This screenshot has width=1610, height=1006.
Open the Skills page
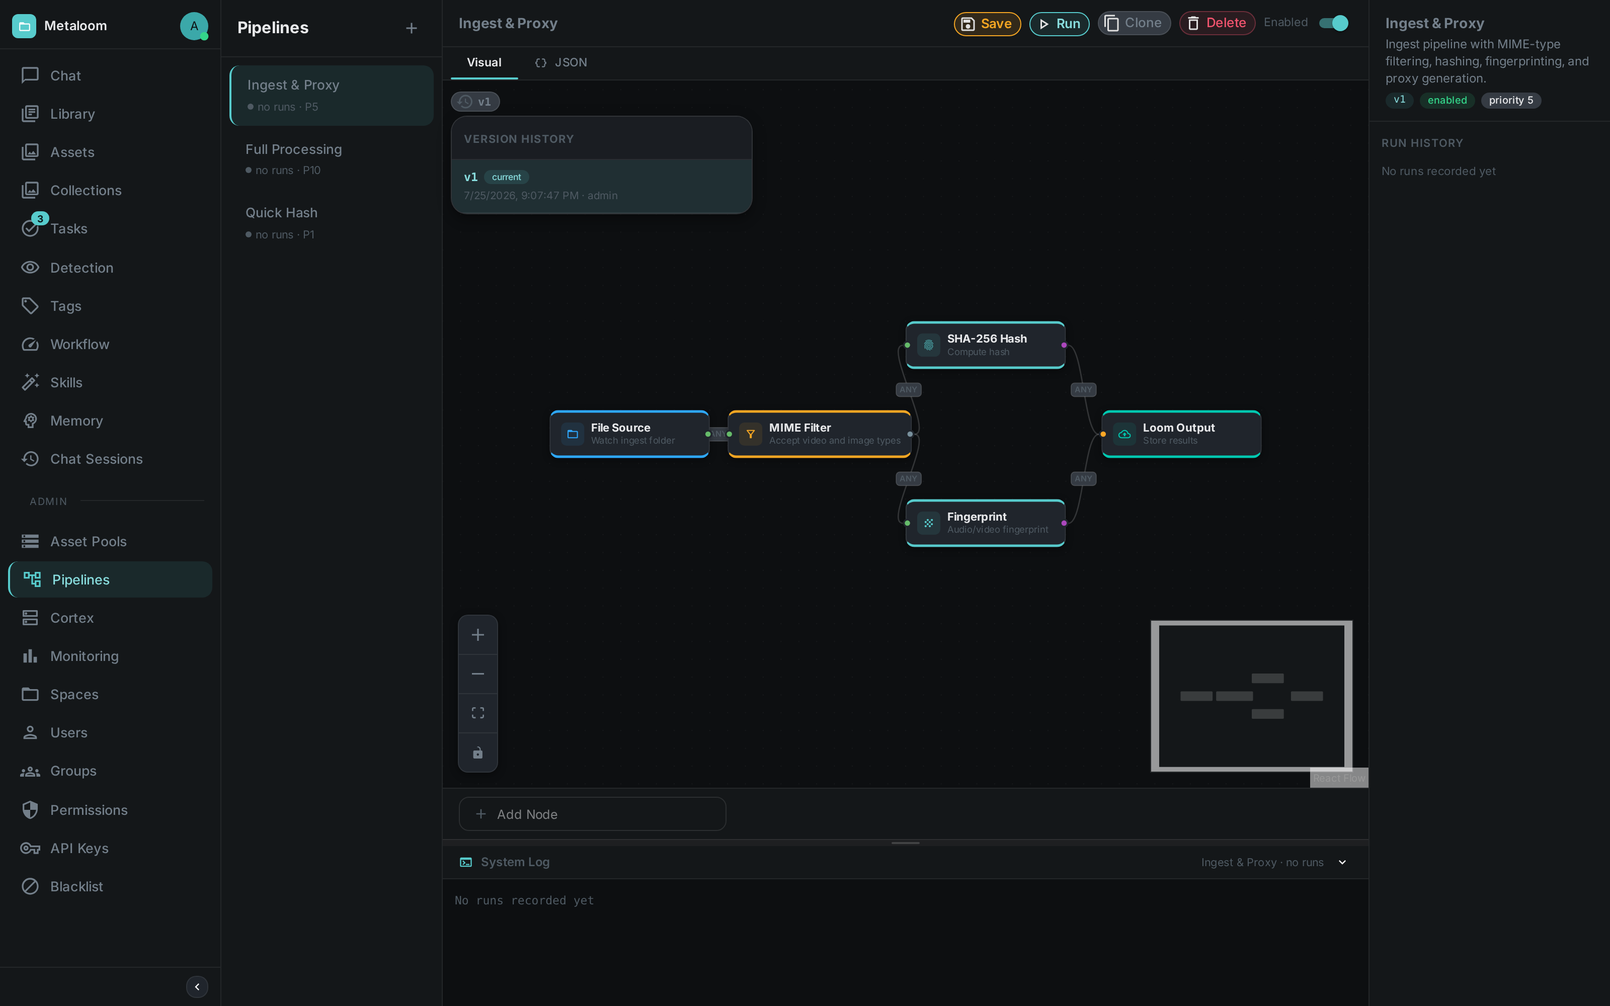tap(110, 383)
